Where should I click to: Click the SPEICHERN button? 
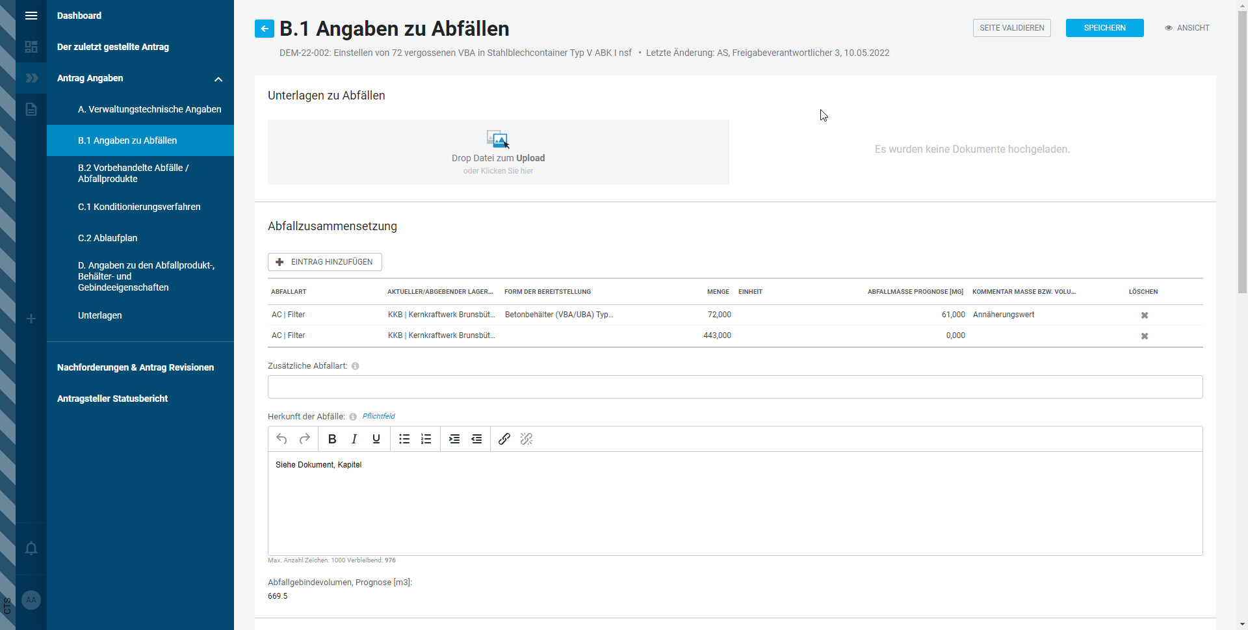[1104, 27]
